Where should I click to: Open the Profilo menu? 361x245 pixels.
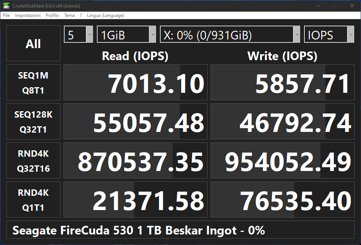[x=52, y=15]
